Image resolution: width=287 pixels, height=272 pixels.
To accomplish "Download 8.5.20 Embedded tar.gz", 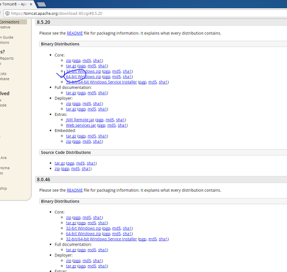I will [x=71, y=136].
